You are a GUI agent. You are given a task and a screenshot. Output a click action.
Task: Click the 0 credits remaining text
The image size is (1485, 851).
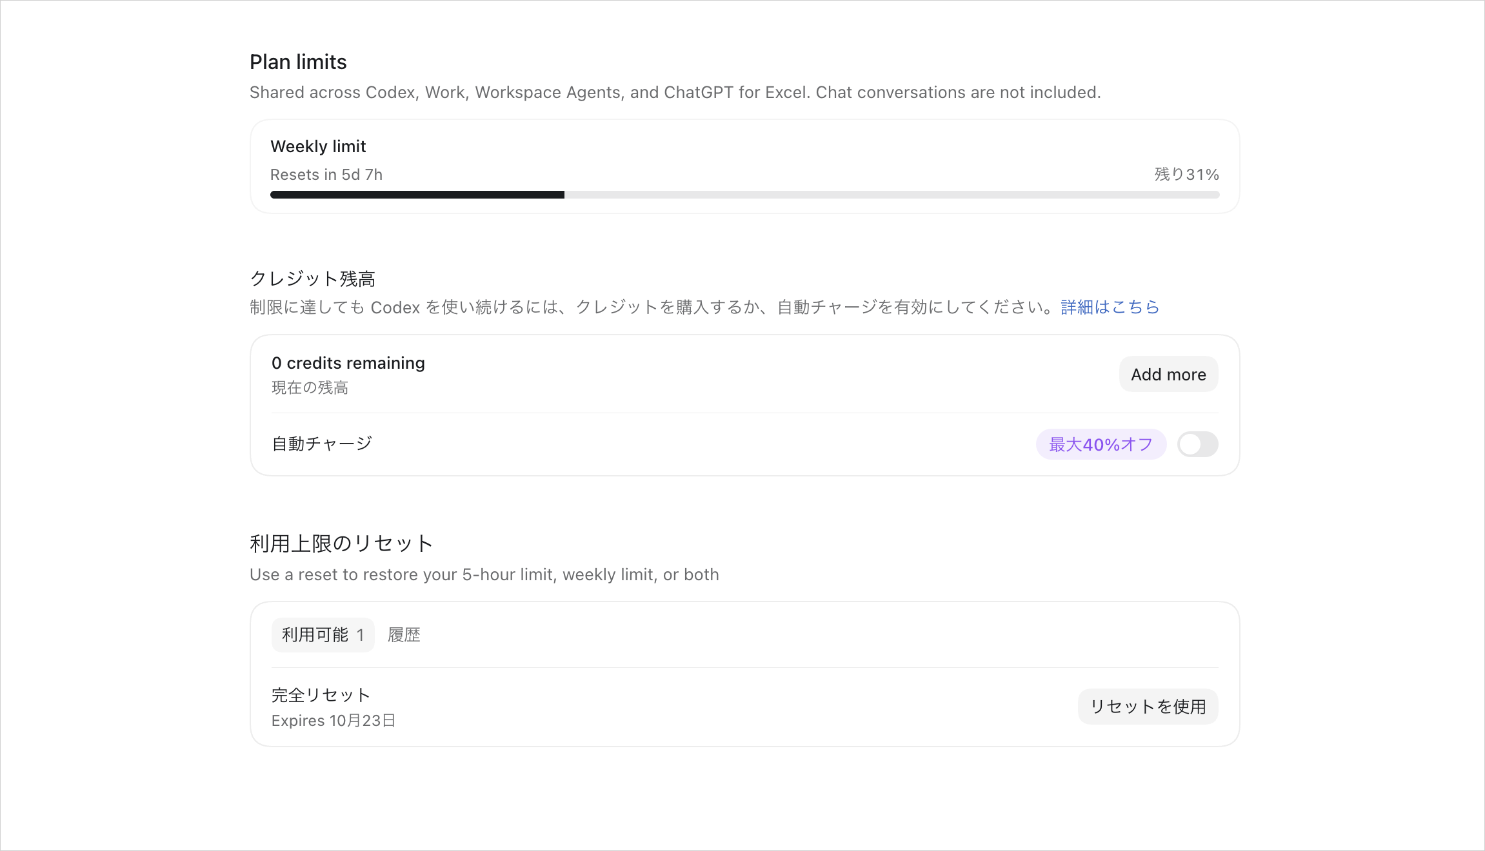click(x=348, y=363)
